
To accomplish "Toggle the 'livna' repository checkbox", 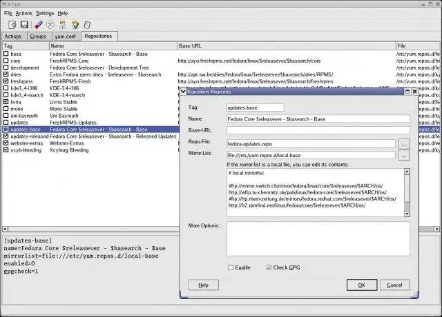I will coord(6,101).
